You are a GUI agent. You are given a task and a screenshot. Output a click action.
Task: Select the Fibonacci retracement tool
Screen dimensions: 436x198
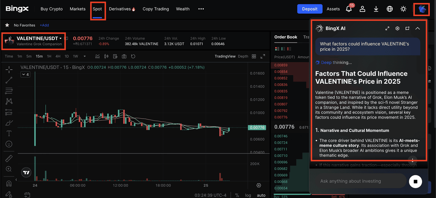pyautogui.click(x=9, y=91)
